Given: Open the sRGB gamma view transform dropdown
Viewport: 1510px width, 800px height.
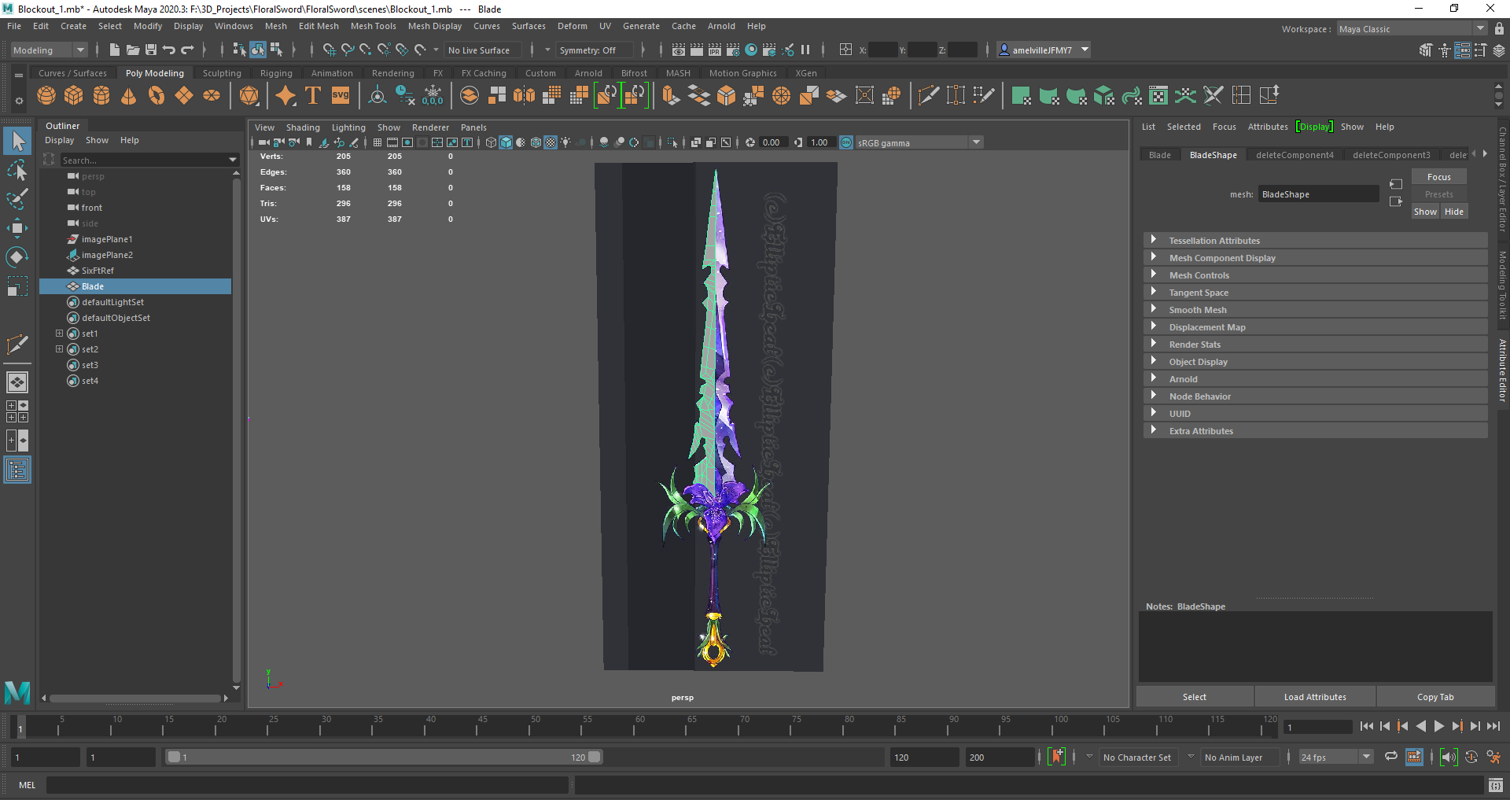Looking at the screenshot, I should [x=919, y=142].
